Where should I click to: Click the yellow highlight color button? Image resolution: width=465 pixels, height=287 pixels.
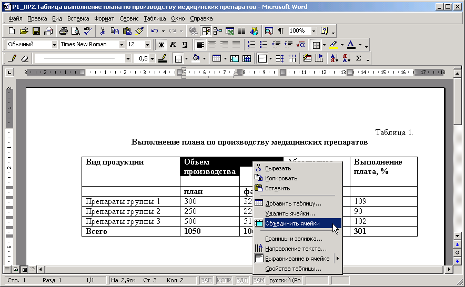(x=333, y=45)
